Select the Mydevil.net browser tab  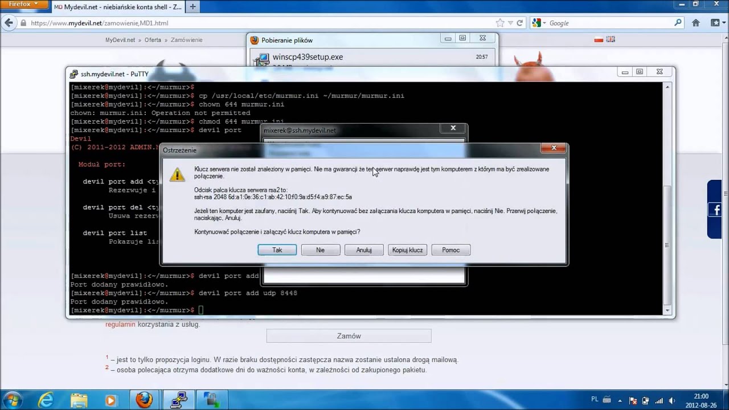click(x=118, y=7)
